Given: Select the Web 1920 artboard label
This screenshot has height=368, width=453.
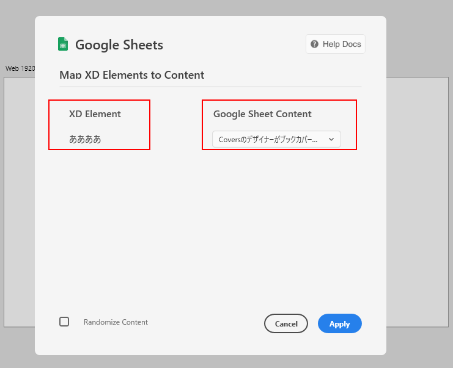Looking at the screenshot, I should click(20, 68).
